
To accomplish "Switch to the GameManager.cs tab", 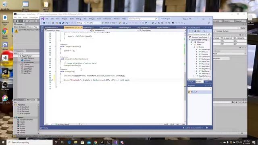I will pos(125,27).
